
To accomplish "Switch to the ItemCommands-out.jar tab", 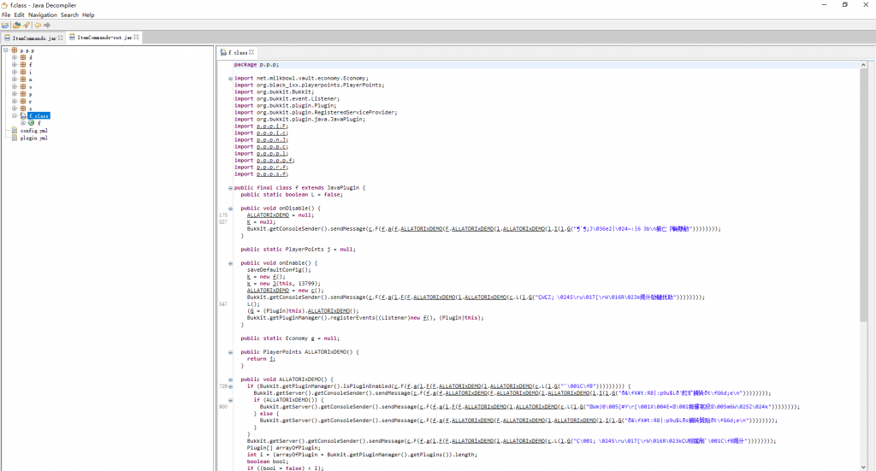I will coord(104,38).
